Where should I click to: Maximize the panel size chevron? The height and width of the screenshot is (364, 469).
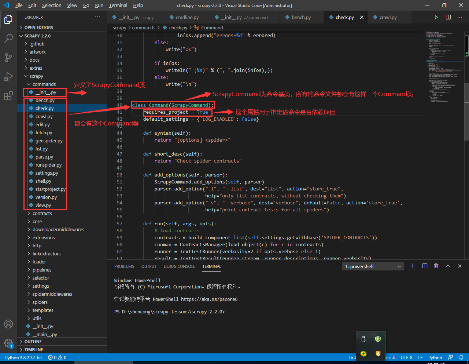448,266
